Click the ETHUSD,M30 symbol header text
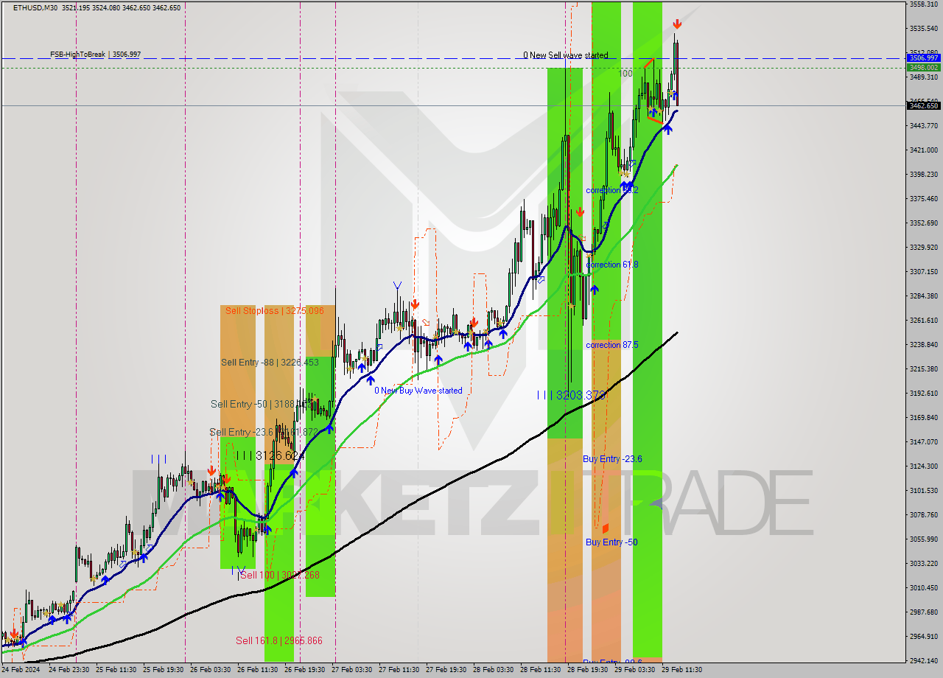This screenshot has width=943, height=678. coord(36,7)
